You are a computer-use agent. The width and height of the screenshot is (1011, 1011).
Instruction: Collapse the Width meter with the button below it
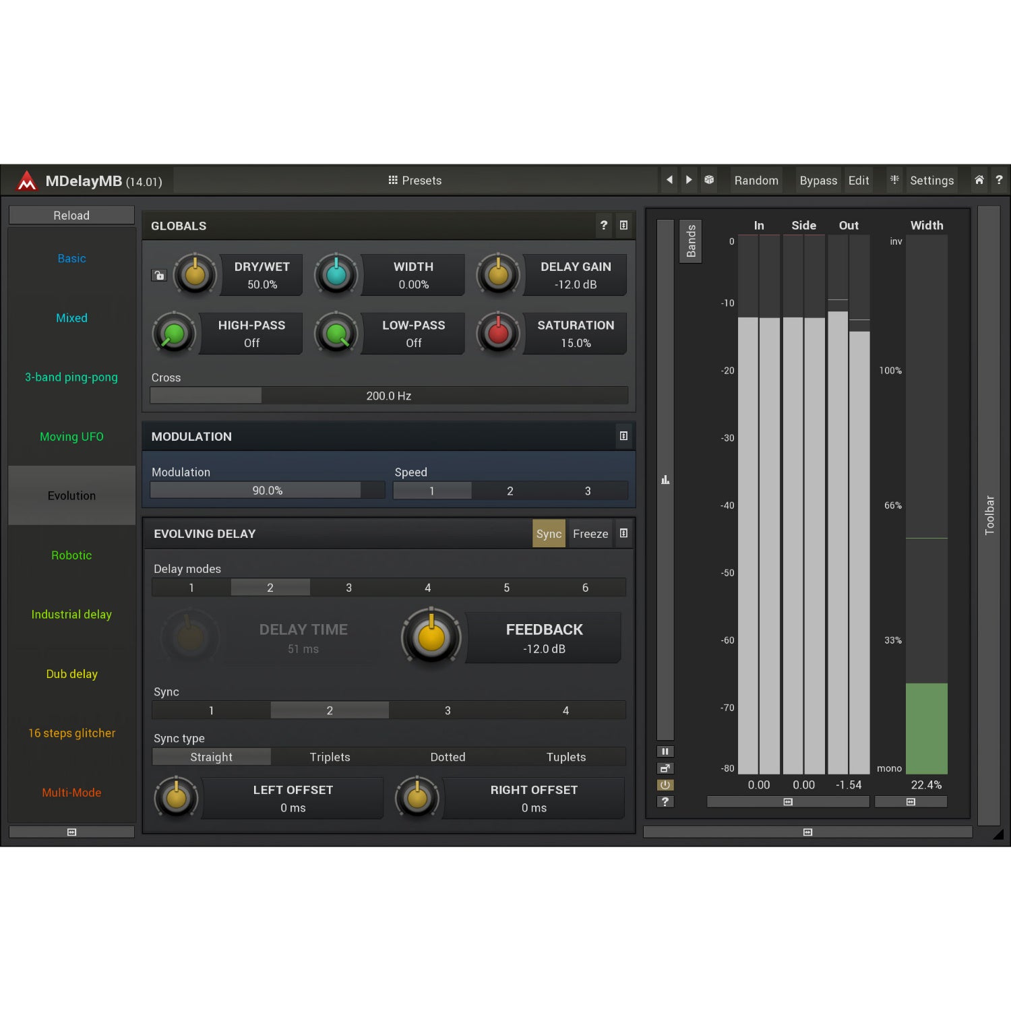(x=911, y=802)
